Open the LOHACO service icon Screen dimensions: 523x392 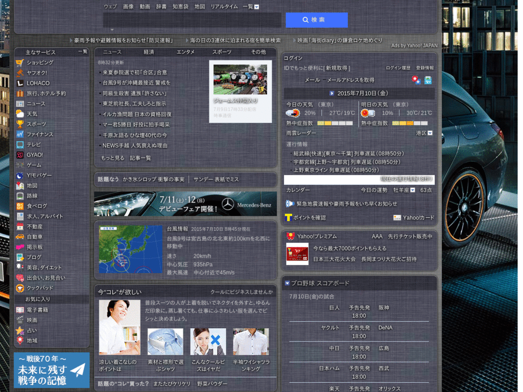20,83
